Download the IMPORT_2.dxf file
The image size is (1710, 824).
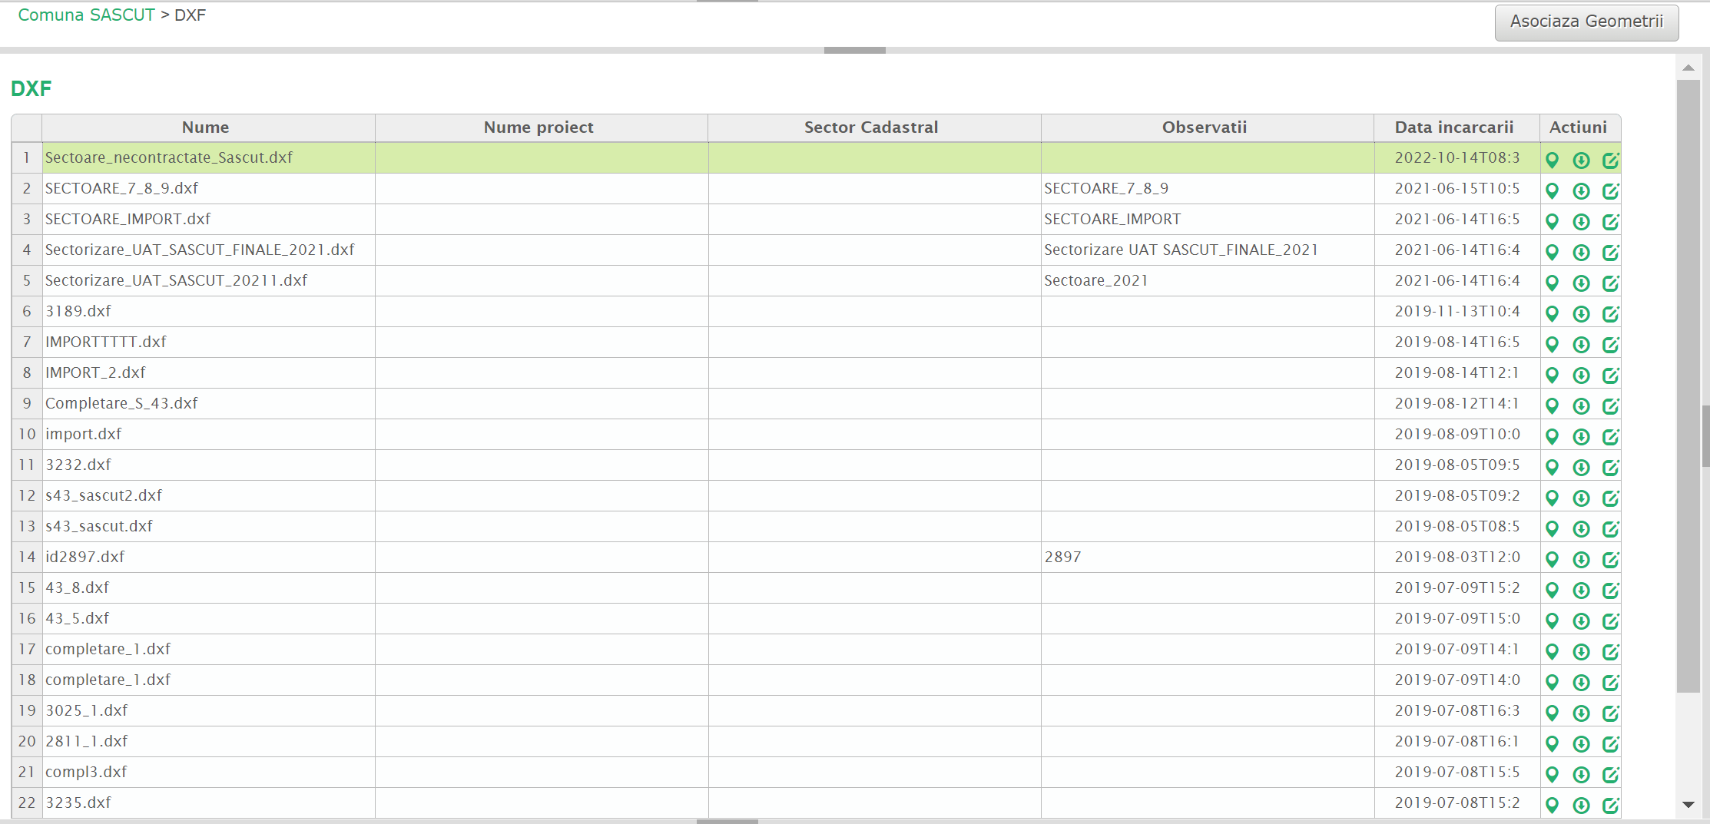[1581, 375]
